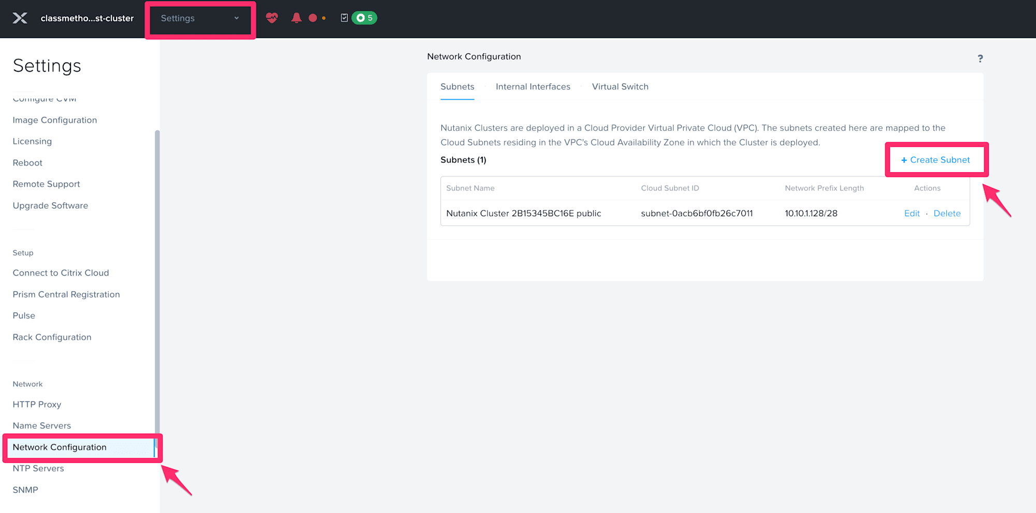
Task: Open the tasks clipboard icon
Action: click(344, 18)
